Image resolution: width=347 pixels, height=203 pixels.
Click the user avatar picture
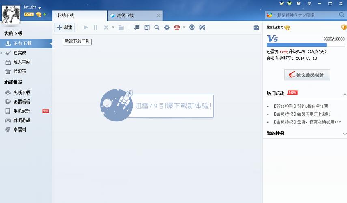[11, 14]
